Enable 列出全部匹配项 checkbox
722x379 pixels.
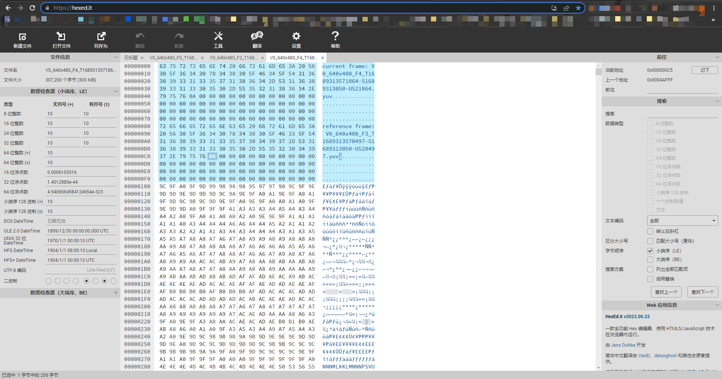650,269
